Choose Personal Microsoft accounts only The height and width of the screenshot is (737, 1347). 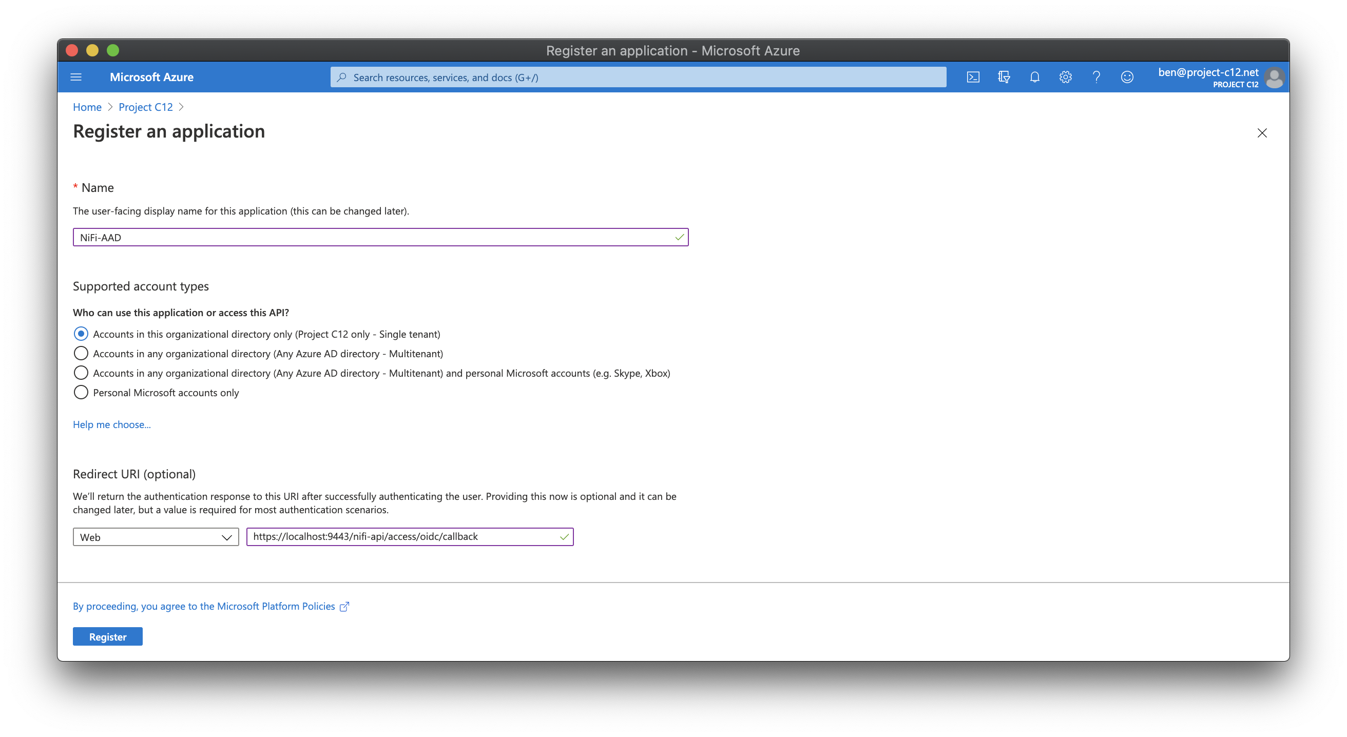(x=81, y=392)
